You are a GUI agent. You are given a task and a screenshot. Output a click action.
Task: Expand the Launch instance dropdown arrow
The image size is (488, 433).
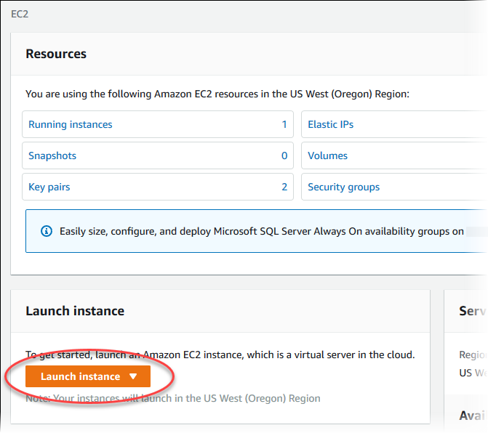132,376
